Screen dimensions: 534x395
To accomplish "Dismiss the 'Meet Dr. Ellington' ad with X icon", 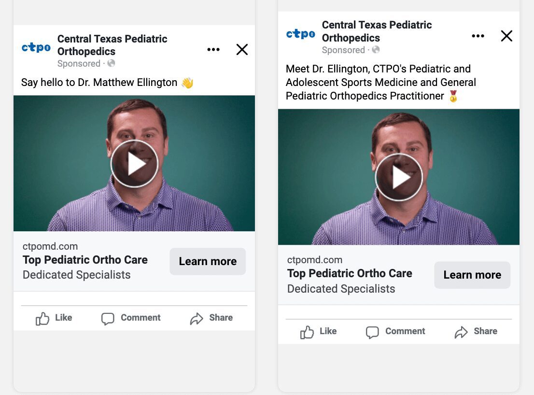I will 506,36.
